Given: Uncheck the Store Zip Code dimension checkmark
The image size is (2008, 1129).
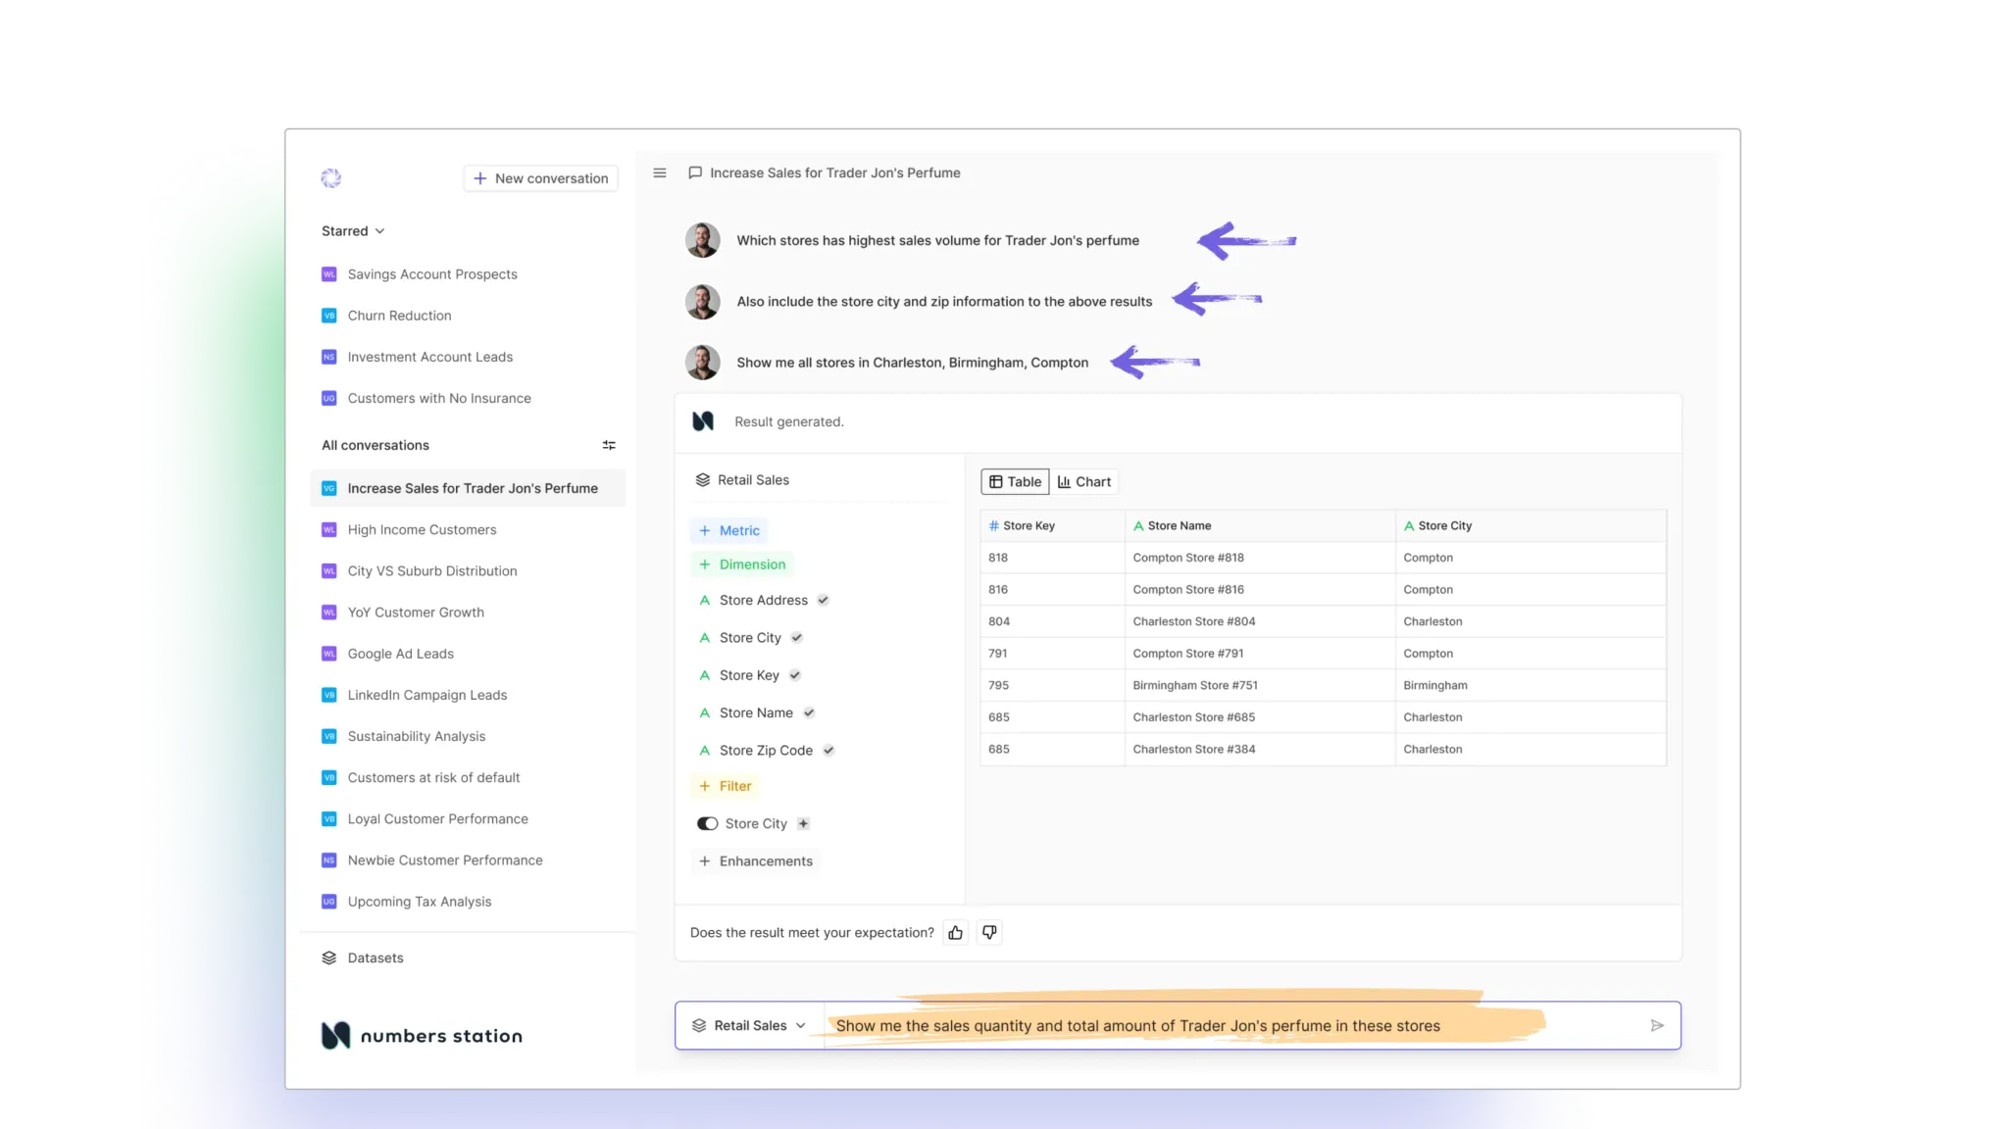Looking at the screenshot, I should (x=828, y=750).
